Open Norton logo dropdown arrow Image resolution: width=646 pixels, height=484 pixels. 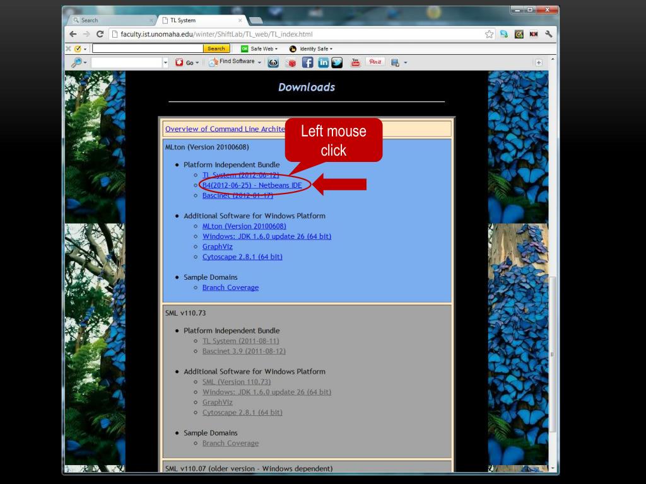click(x=85, y=49)
